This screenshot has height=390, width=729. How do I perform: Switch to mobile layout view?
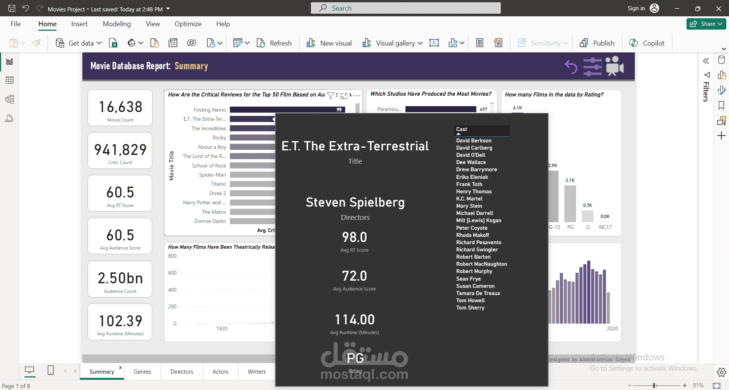point(50,370)
